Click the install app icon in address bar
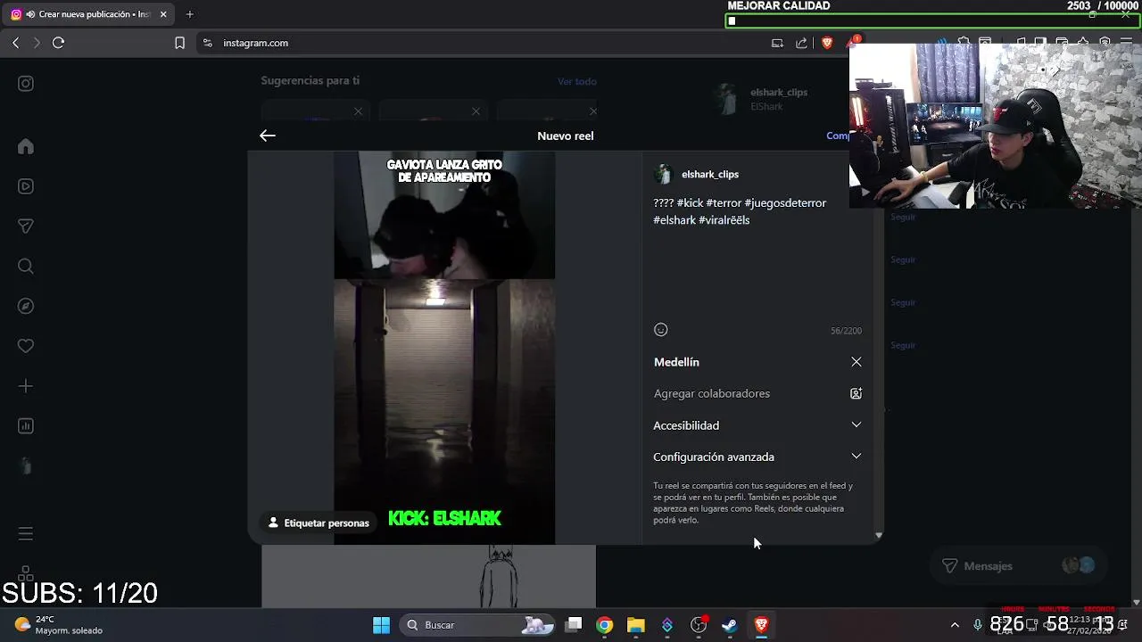Screen dimensions: 1142x642 777,43
